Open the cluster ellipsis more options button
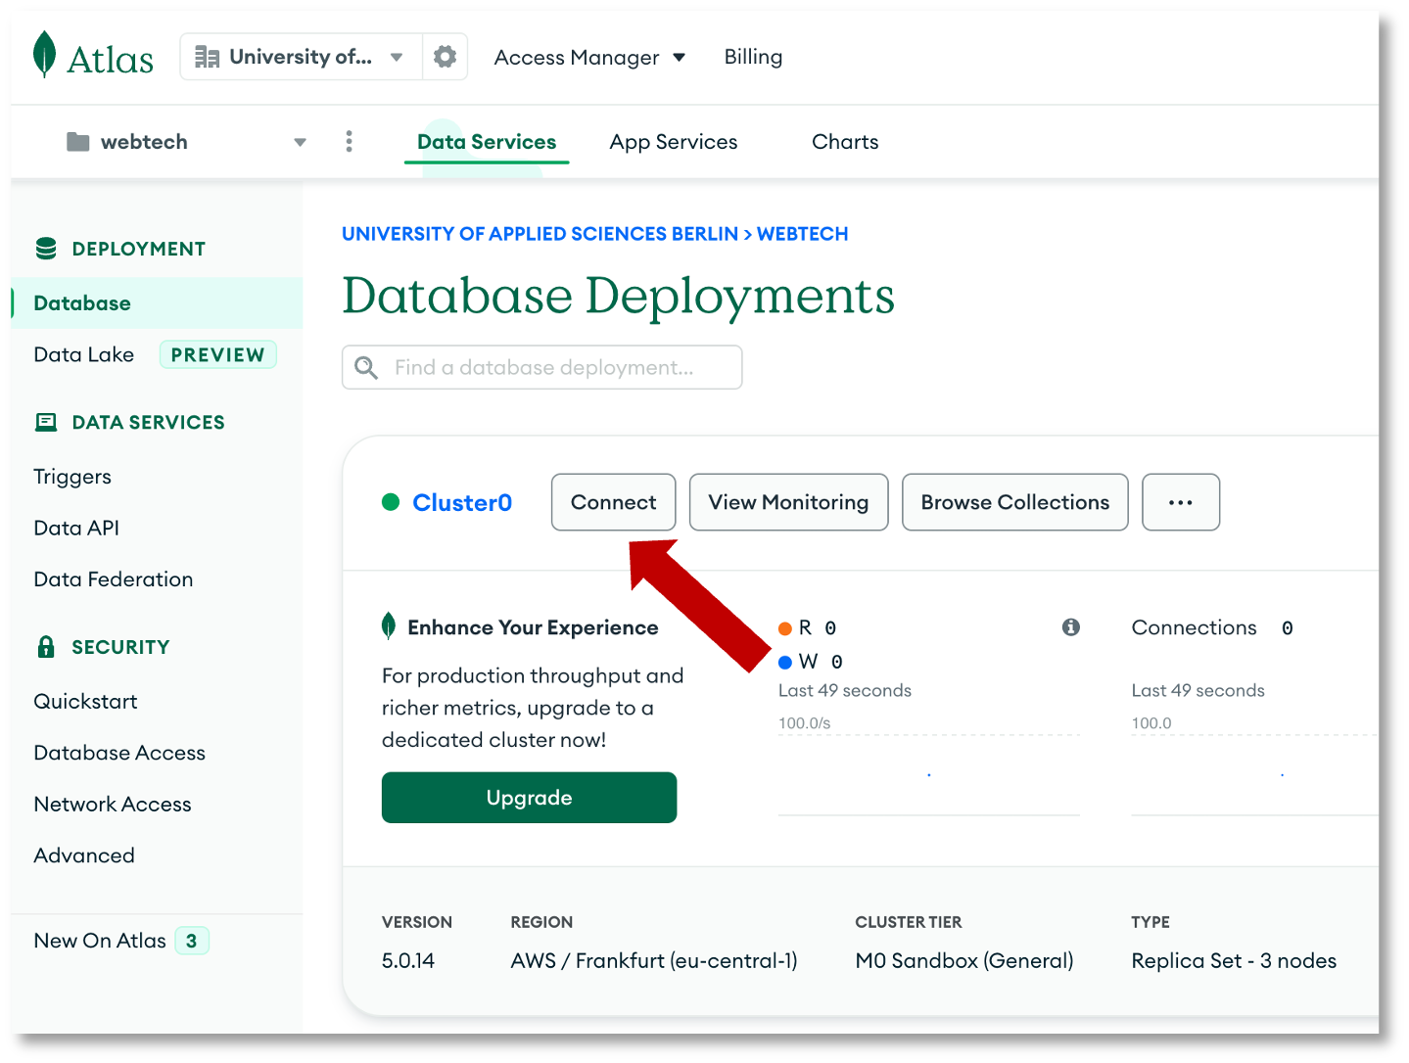This screenshot has height=1063, width=1409. coord(1181,502)
